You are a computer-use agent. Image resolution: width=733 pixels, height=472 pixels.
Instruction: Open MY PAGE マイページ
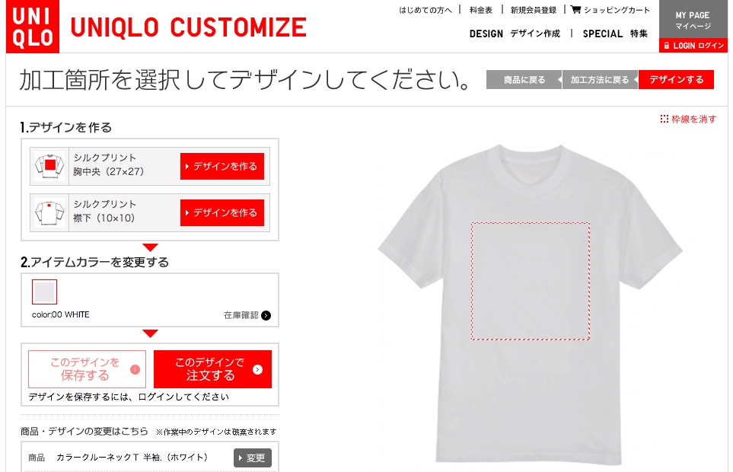693,20
